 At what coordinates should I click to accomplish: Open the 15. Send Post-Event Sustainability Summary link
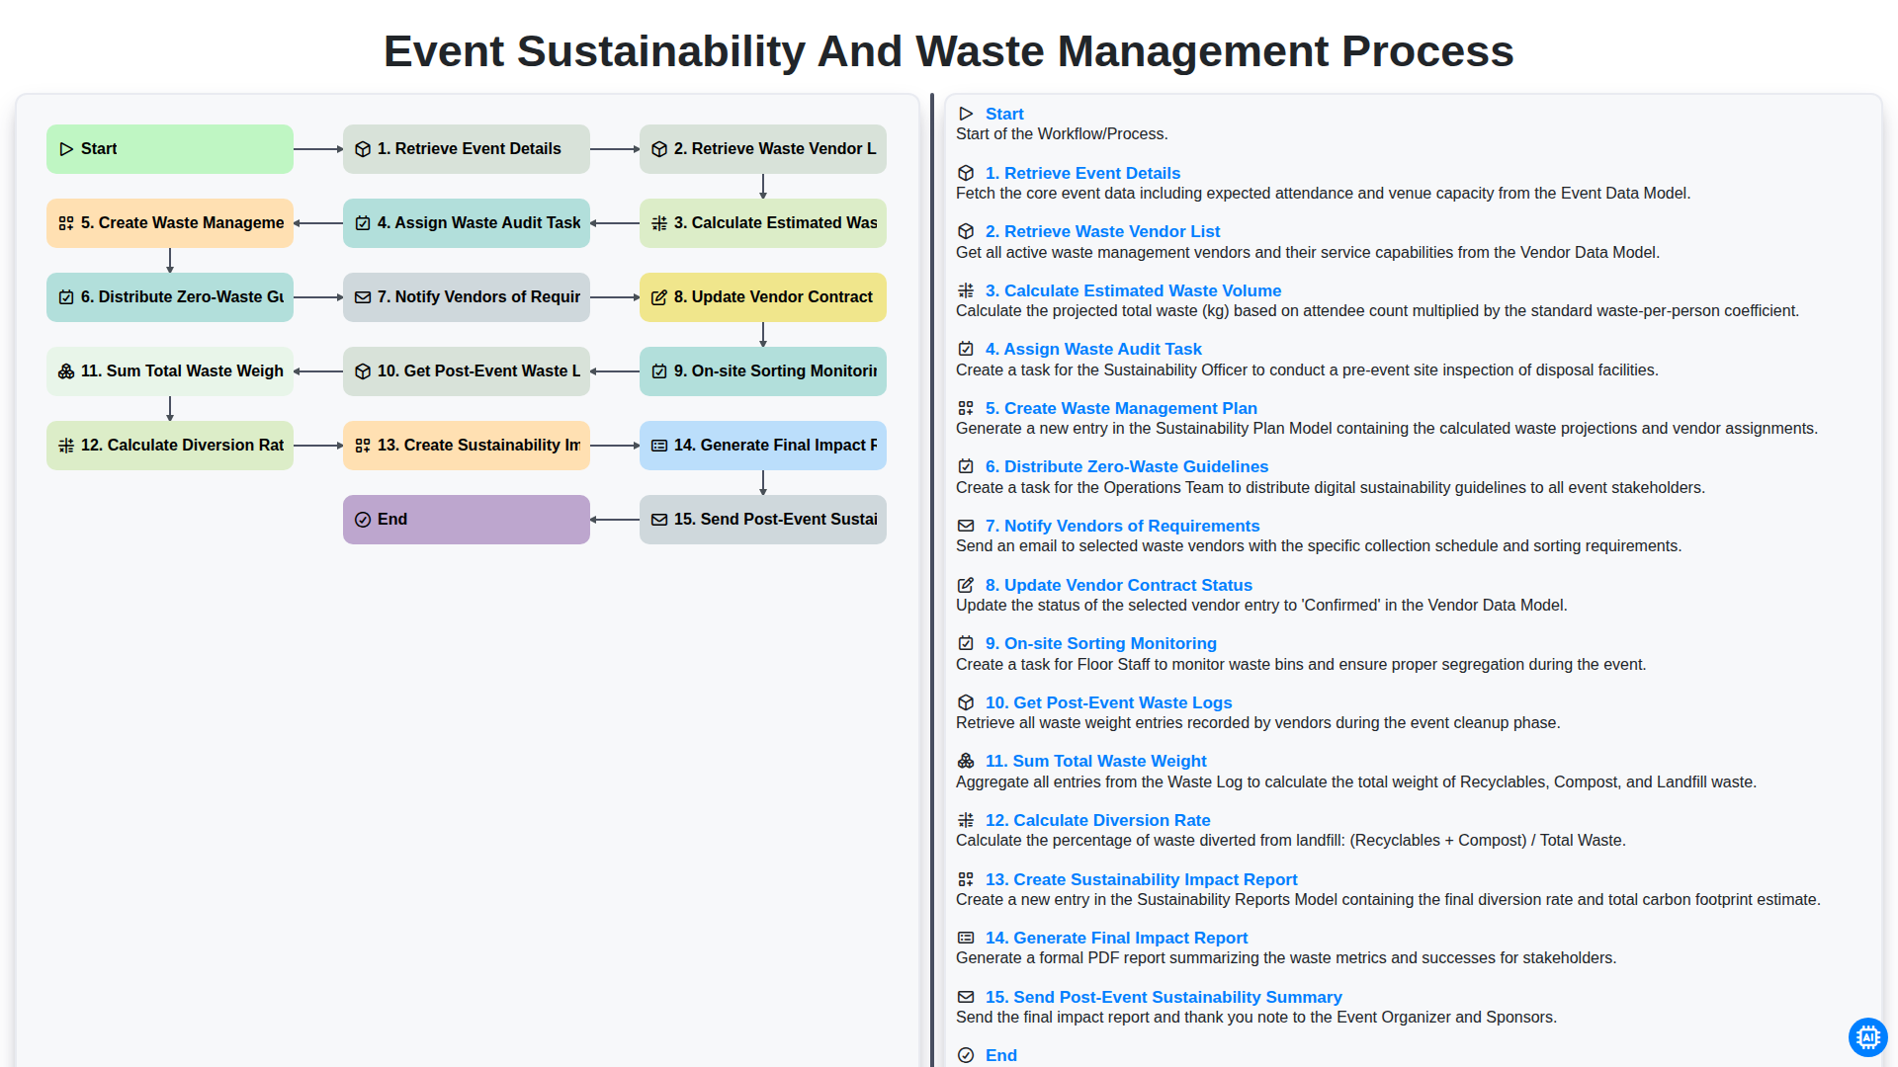[x=1164, y=997]
